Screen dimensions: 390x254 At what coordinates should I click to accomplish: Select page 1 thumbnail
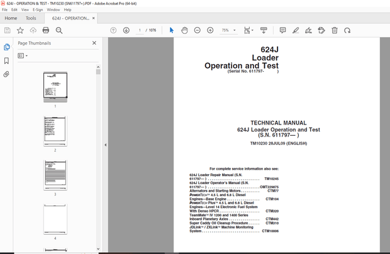pyautogui.click(x=55, y=87)
